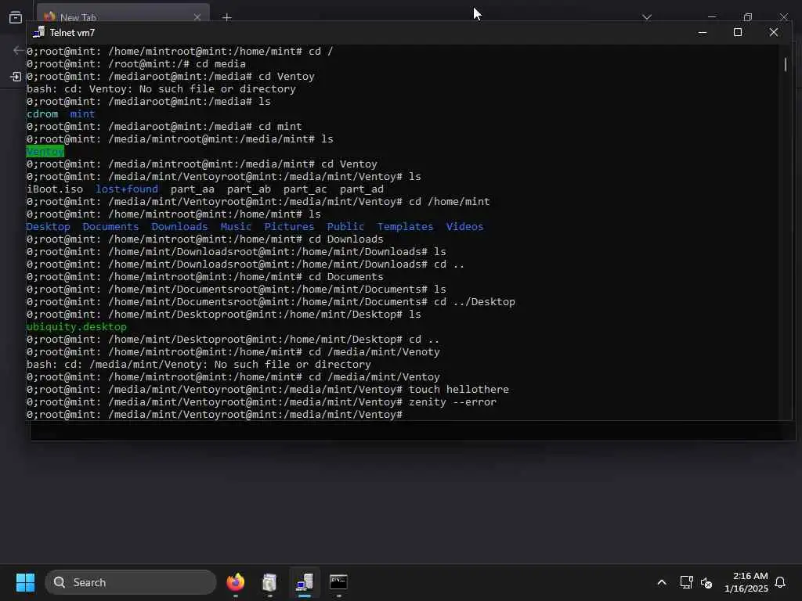Click the cdrom entry in listing

point(42,114)
